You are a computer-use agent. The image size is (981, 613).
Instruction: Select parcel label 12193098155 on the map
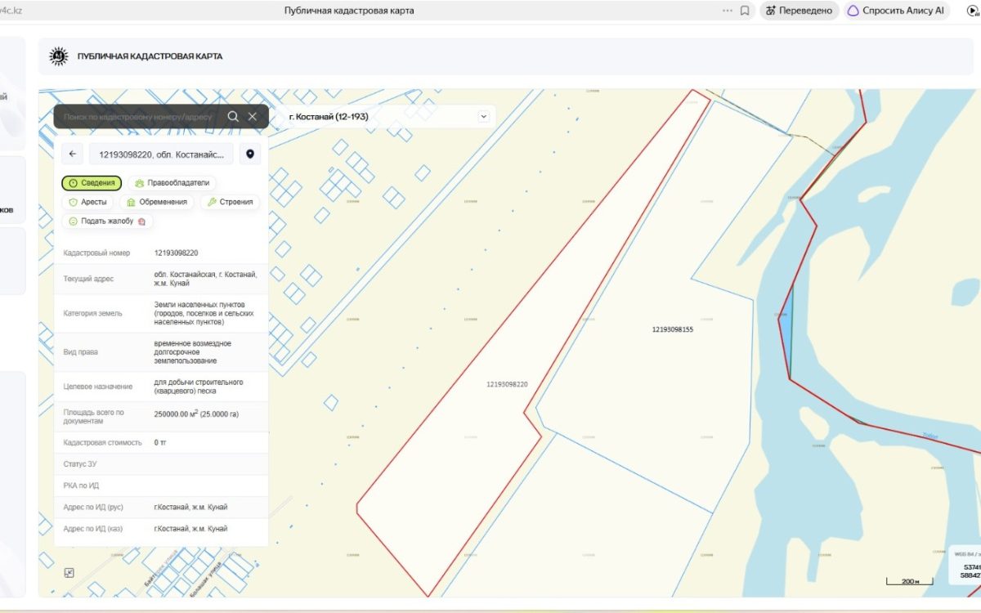click(673, 329)
